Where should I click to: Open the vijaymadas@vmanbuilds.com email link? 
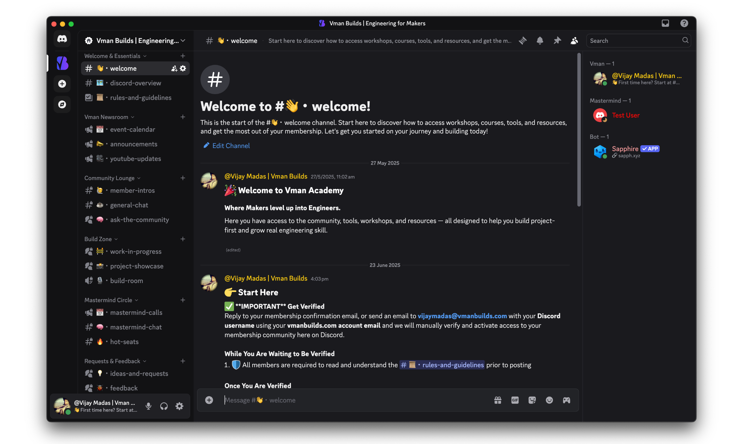pos(462,316)
